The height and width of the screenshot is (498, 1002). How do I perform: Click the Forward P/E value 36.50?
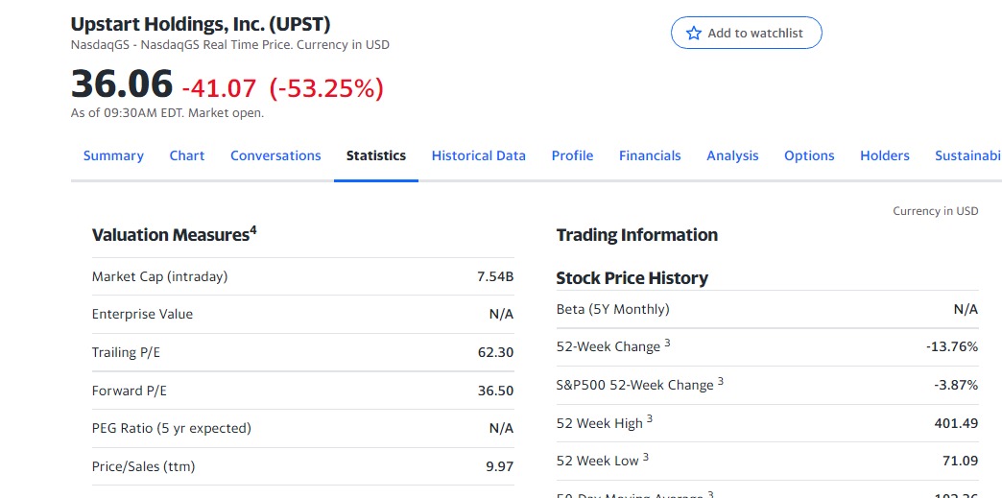pyautogui.click(x=495, y=390)
